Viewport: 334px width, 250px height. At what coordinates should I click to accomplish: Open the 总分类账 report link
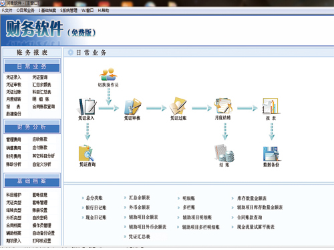coord(94,198)
